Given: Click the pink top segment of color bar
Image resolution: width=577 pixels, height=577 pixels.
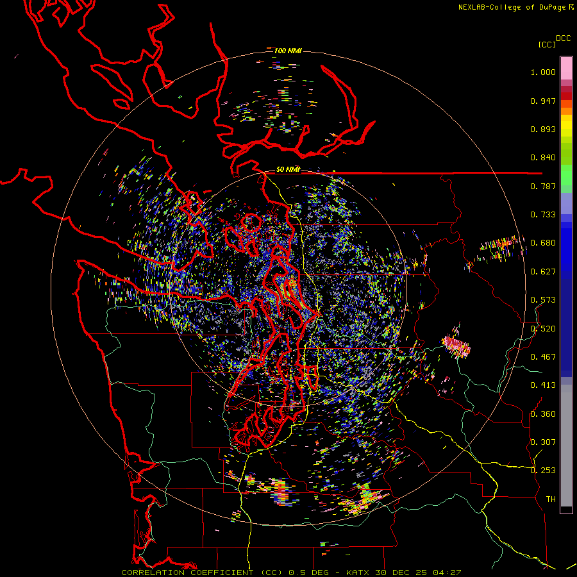Looking at the screenshot, I should coord(566,68).
